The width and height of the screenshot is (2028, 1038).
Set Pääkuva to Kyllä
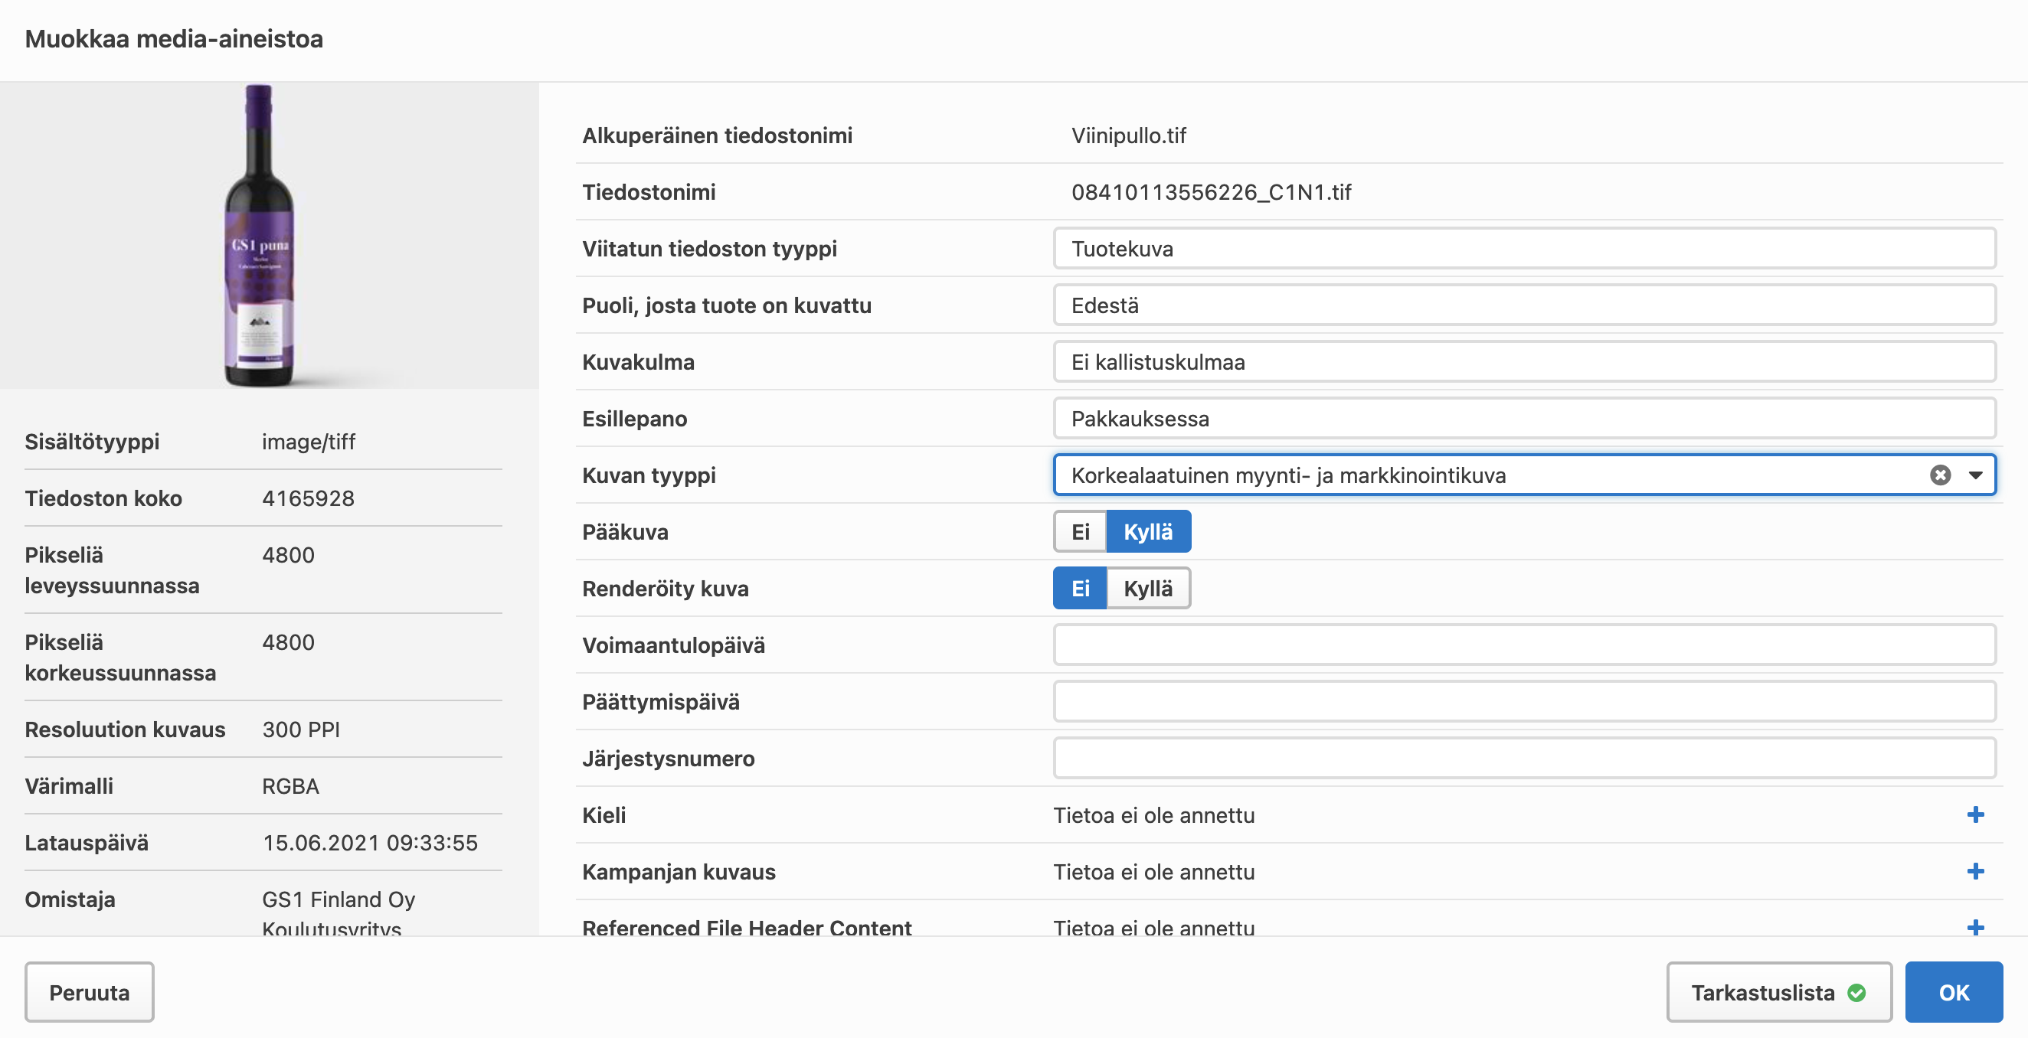pos(1148,532)
